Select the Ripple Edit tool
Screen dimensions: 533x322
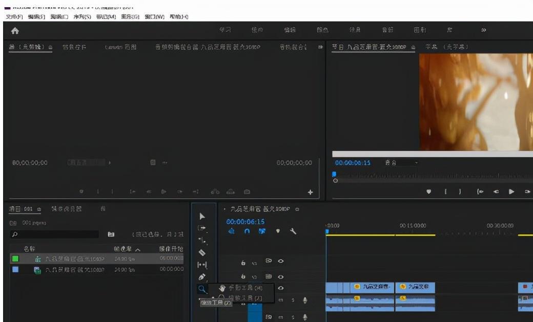pyautogui.click(x=202, y=241)
